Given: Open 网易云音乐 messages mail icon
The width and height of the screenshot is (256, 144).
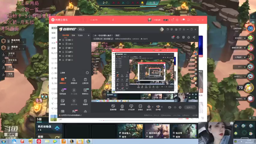Looking at the screenshot, I should click(x=182, y=20).
